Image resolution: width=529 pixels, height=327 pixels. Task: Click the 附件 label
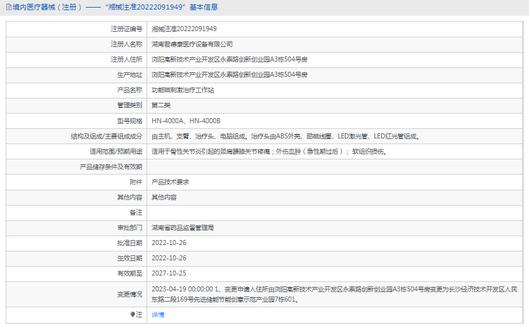pos(136,182)
